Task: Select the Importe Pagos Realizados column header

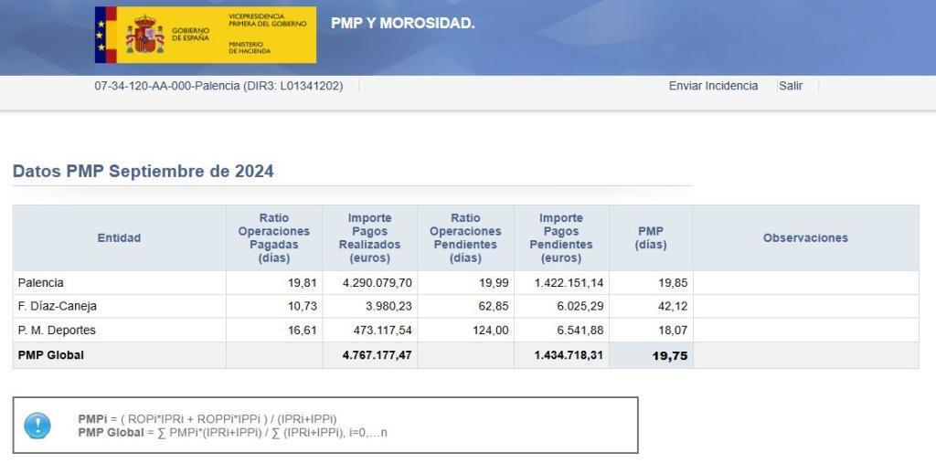Action: 369,238
